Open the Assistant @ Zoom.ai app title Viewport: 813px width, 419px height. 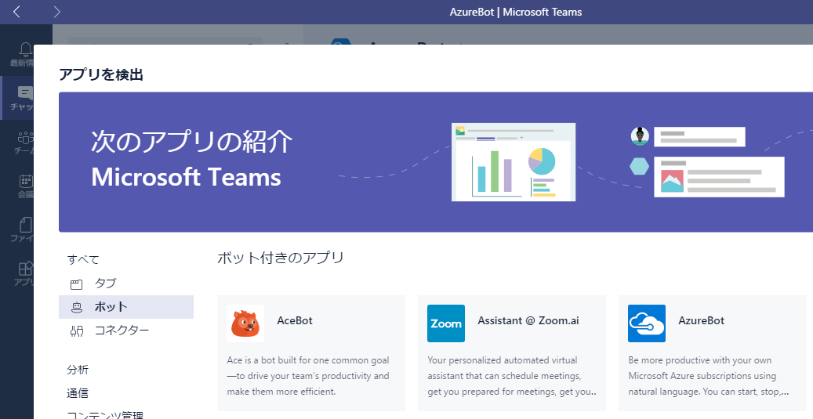point(528,320)
